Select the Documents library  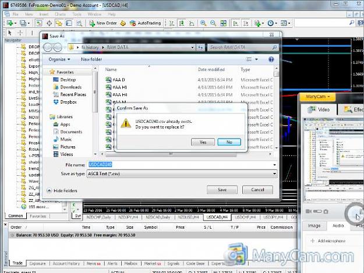click(71, 132)
